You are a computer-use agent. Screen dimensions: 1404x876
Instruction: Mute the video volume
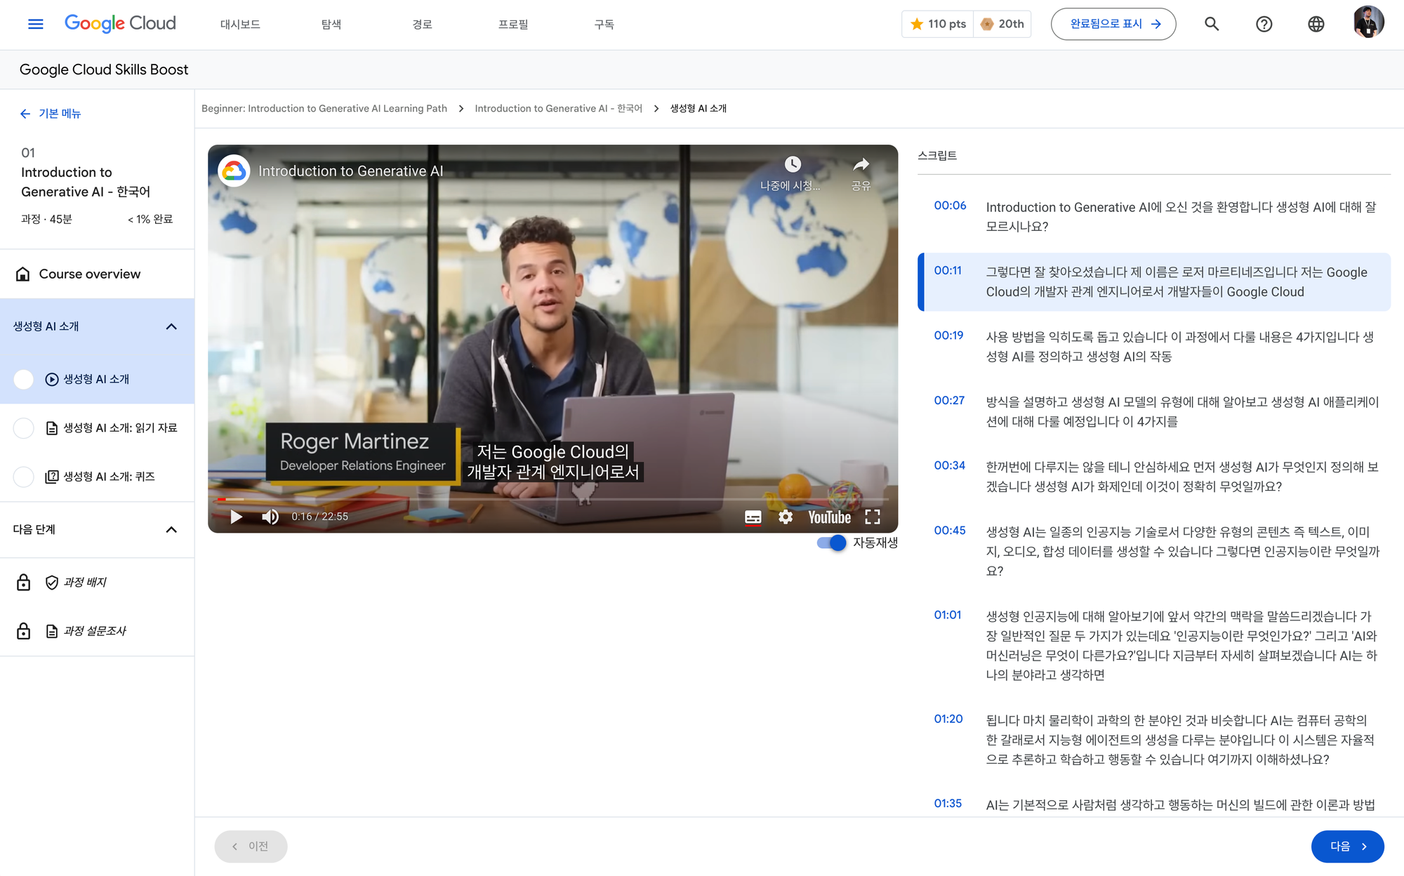(x=270, y=517)
